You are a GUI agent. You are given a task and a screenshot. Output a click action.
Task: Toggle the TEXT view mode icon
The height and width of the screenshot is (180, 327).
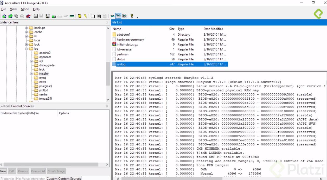point(118,16)
